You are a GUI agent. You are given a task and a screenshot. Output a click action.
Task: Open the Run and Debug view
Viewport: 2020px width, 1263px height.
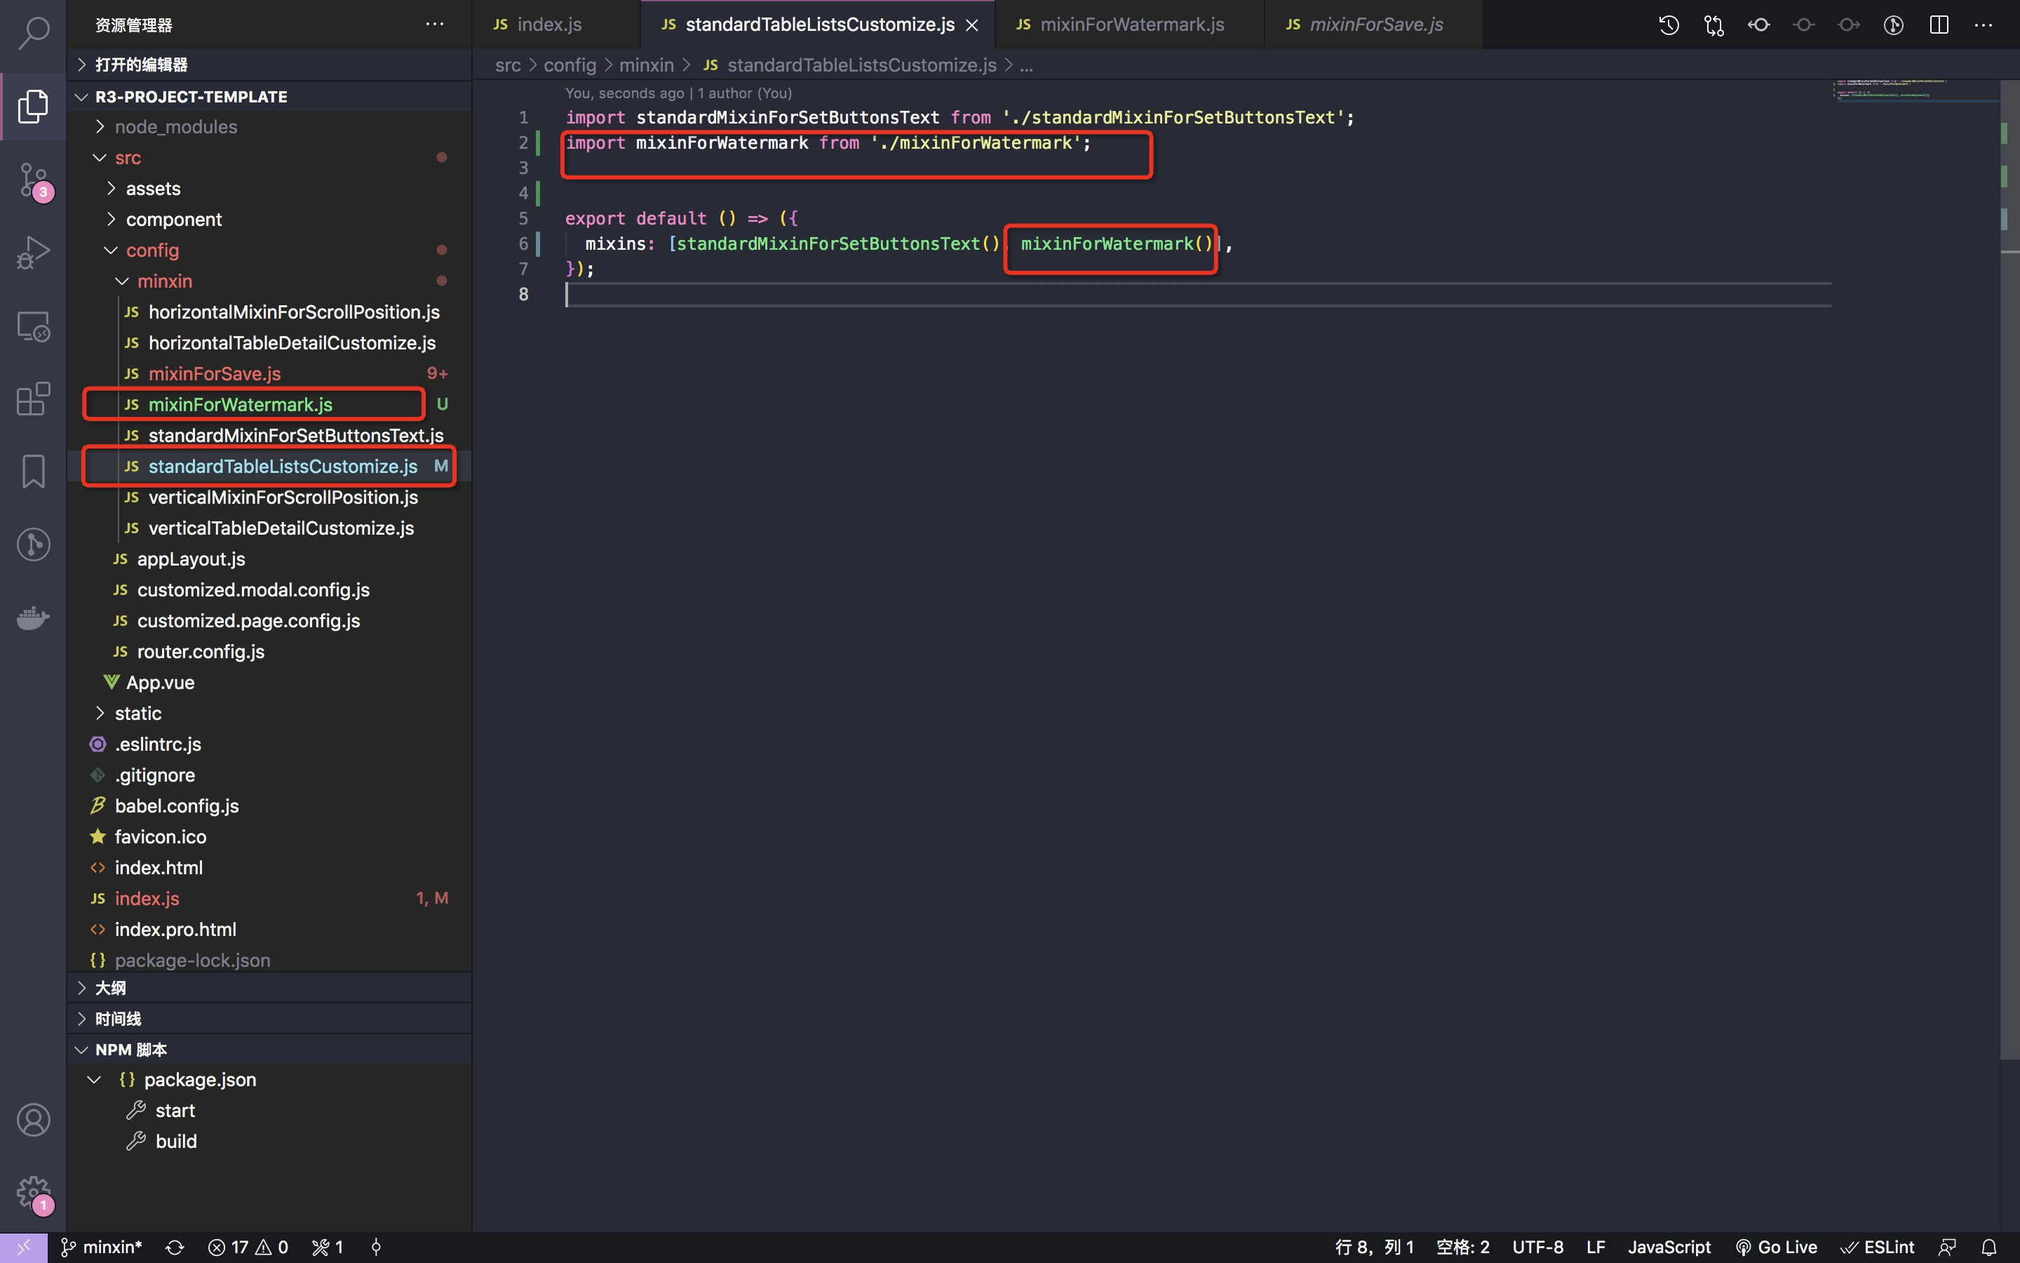click(x=34, y=253)
